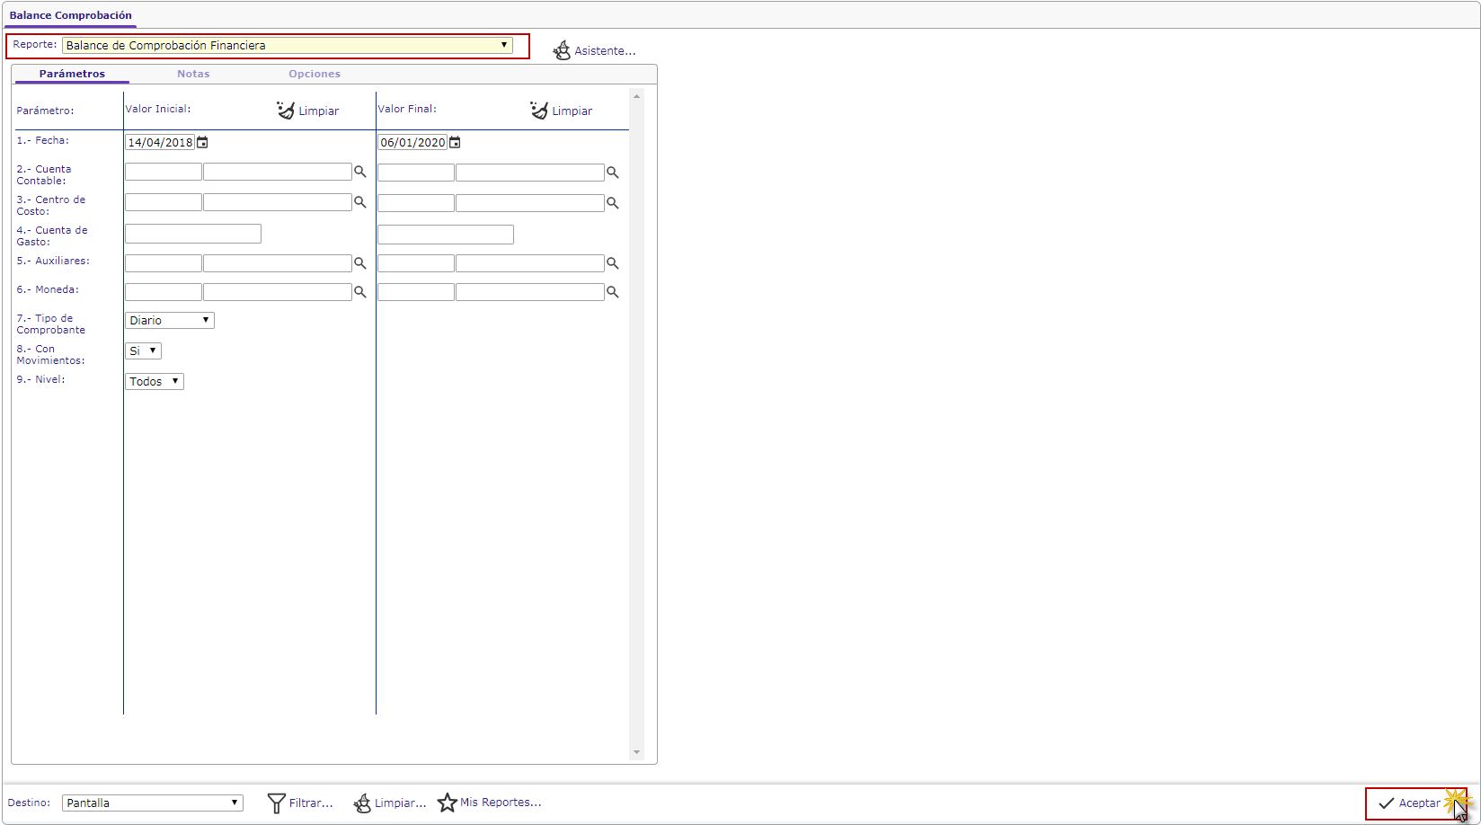Image resolution: width=1481 pixels, height=825 pixels.
Task: Click the Aceptar button label
Action: point(1420,803)
